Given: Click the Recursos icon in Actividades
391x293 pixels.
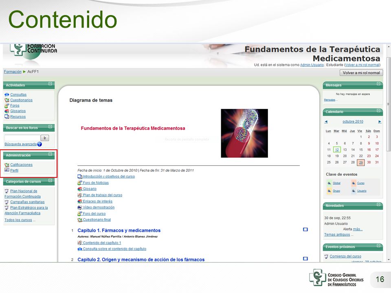Looking at the screenshot, I should tap(7, 117).
